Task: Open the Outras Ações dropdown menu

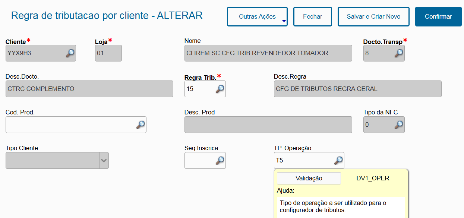Action: pyautogui.click(x=257, y=17)
